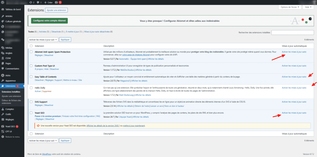
Task: Filter by Mises à jour auto désactivées
Action: pos(97,32)
